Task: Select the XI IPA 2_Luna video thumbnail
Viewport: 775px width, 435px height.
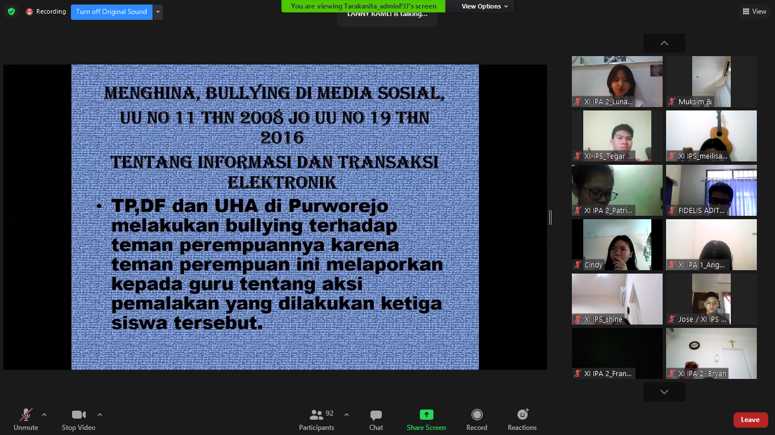Action: click(x=617, y=82)
